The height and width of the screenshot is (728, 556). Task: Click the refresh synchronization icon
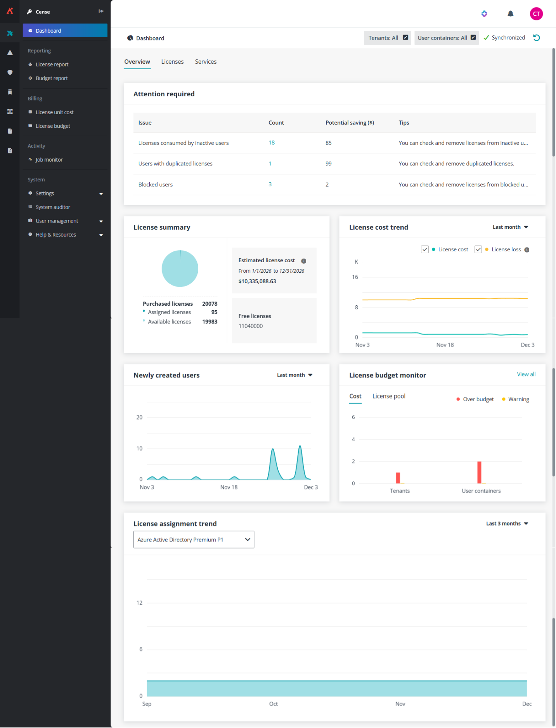point(536,38)
